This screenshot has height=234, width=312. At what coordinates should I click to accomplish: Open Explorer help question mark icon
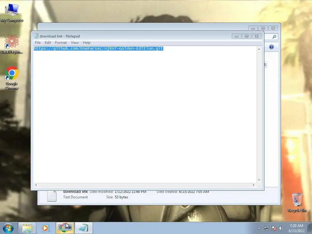pyautogui.click(x=271, y=47)
